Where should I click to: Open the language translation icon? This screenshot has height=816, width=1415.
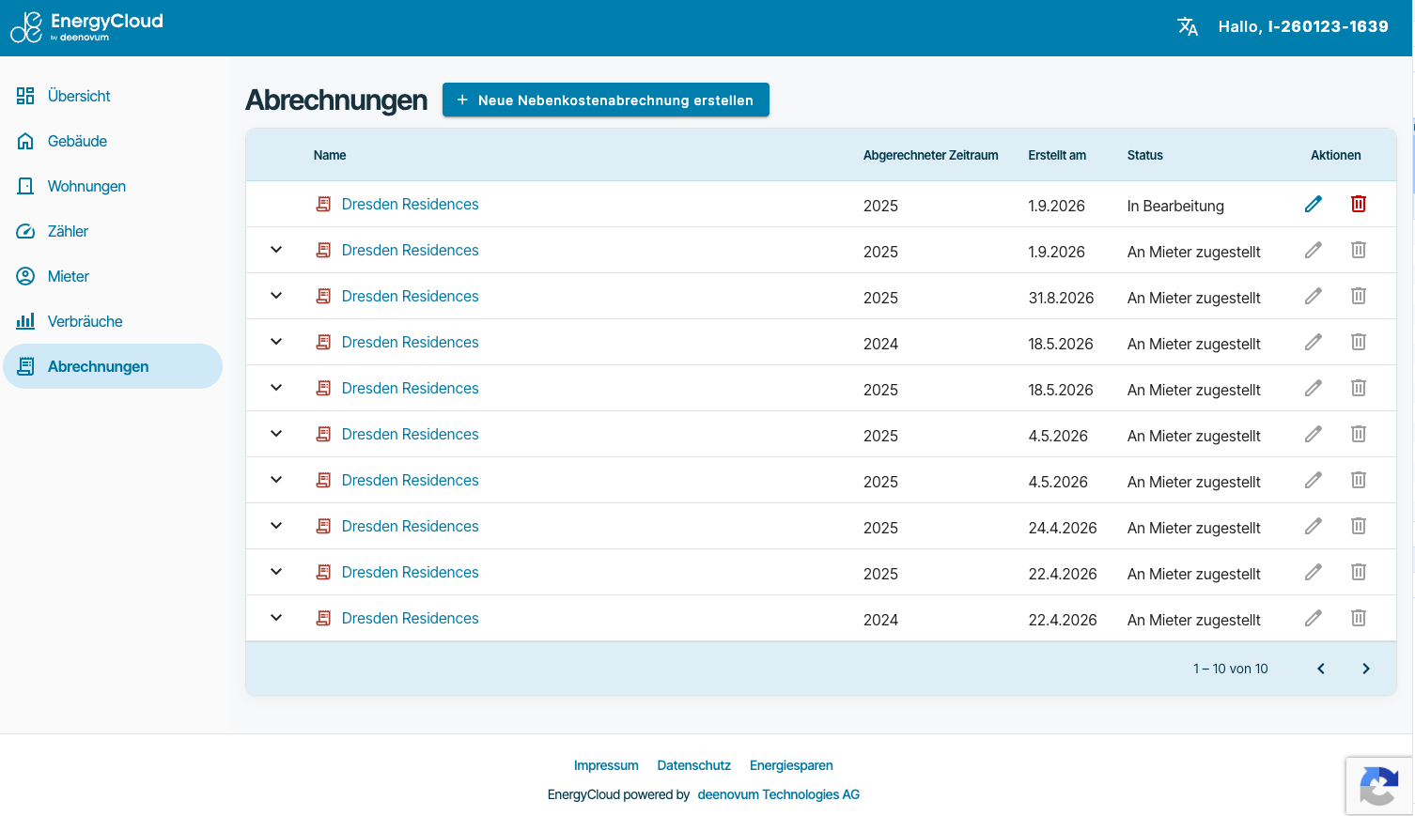point(1188,27)
